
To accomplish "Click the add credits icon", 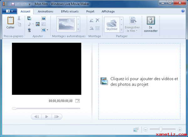I will [x=44, y=30].
